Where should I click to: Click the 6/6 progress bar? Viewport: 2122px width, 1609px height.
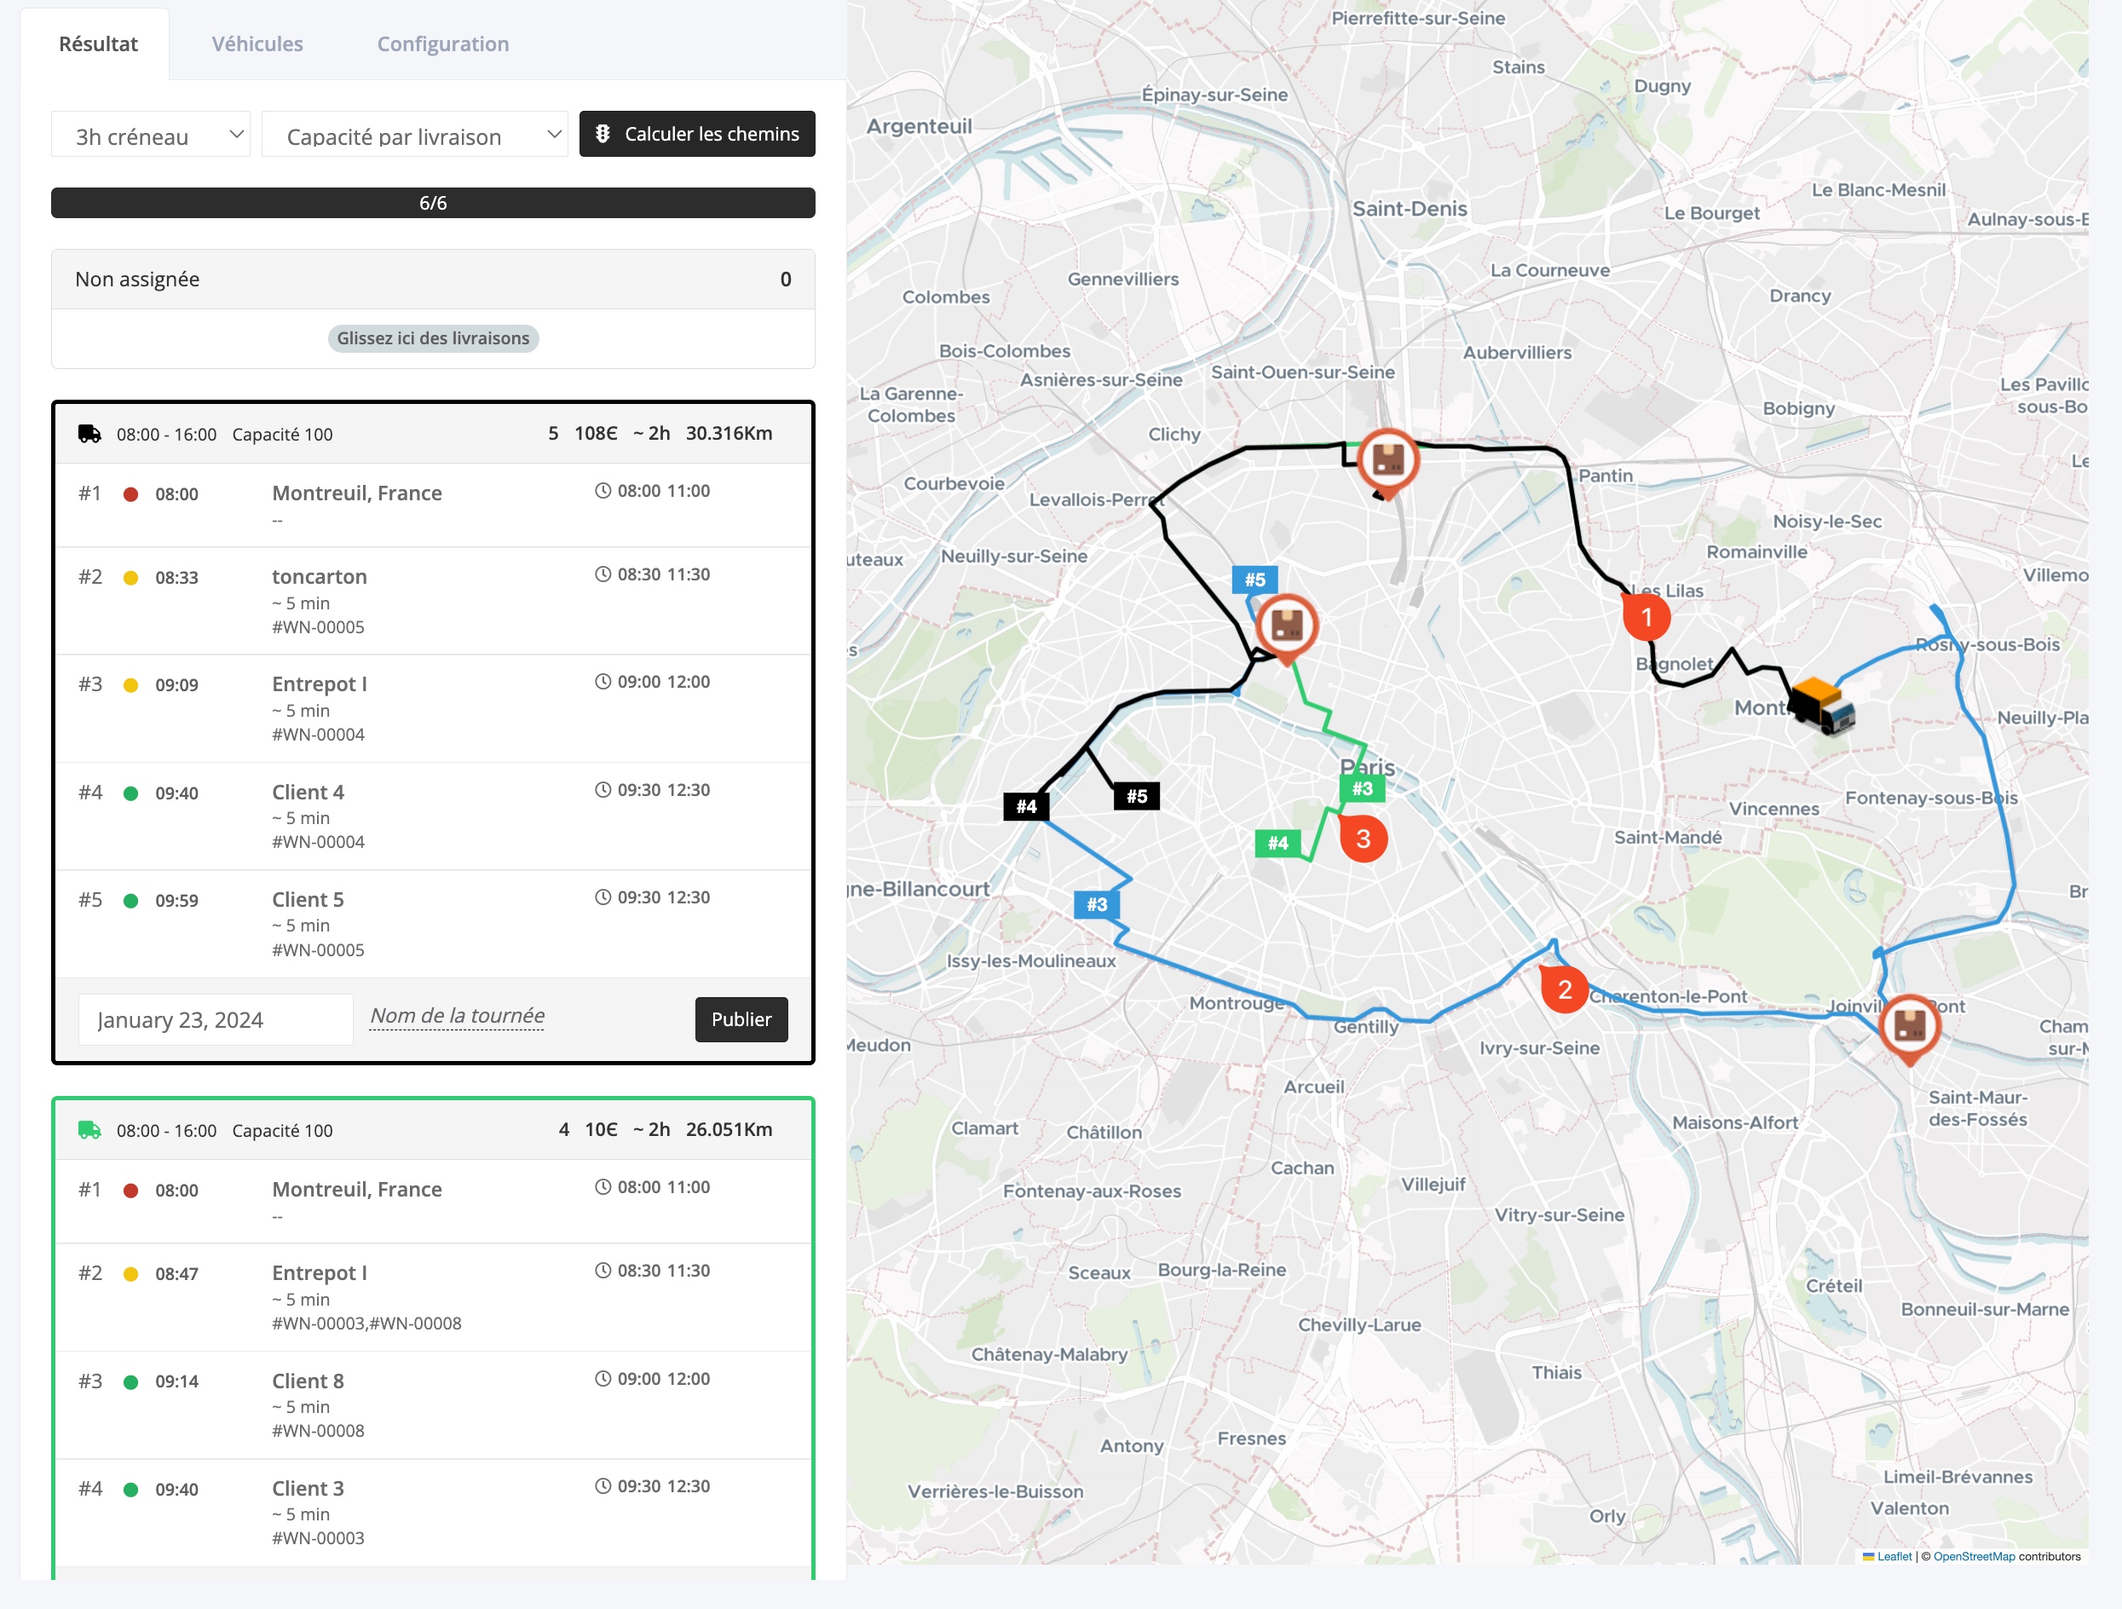tap(433, 203)
